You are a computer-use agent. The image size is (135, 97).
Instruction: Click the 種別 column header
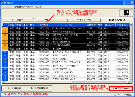[19, 25]
